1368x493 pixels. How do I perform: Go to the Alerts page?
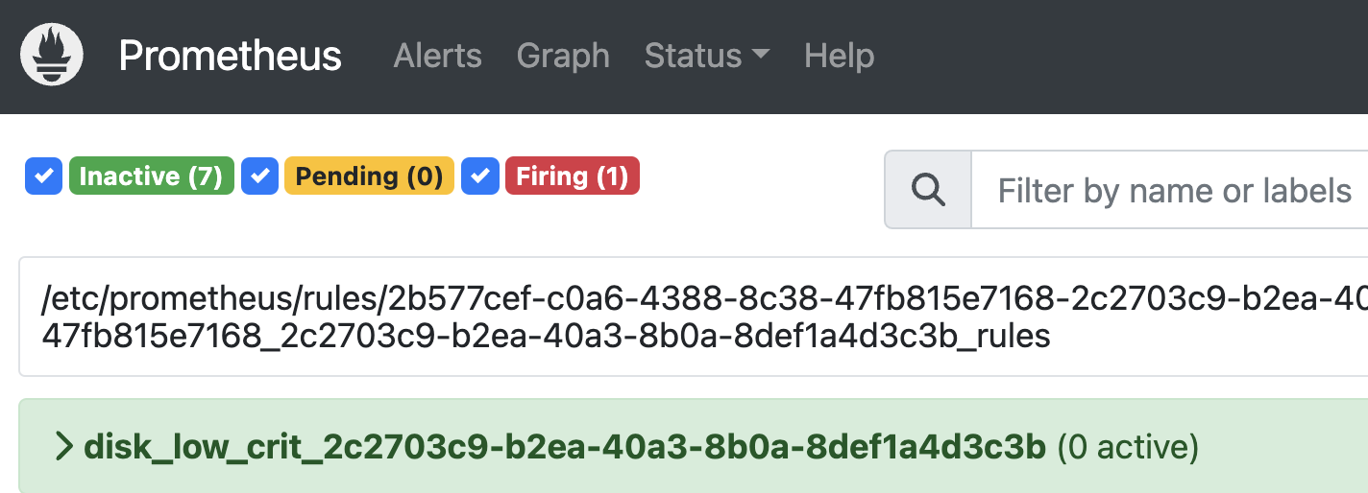coord(437,56)
